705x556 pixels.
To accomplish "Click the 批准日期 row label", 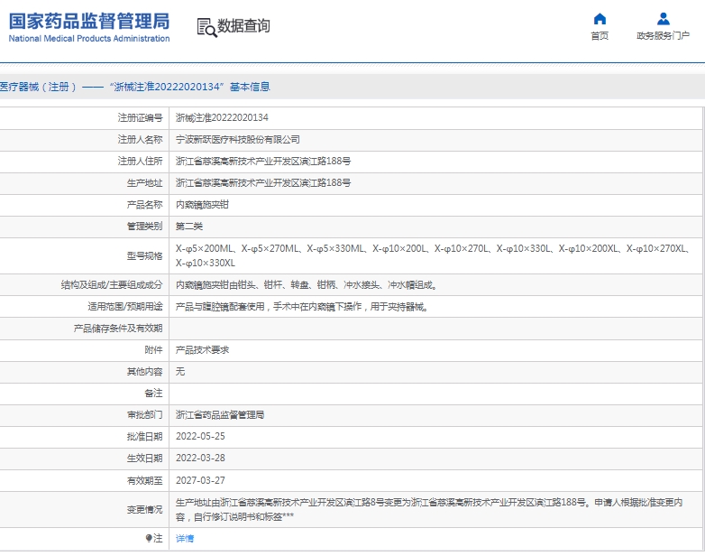I will (145, 437).
